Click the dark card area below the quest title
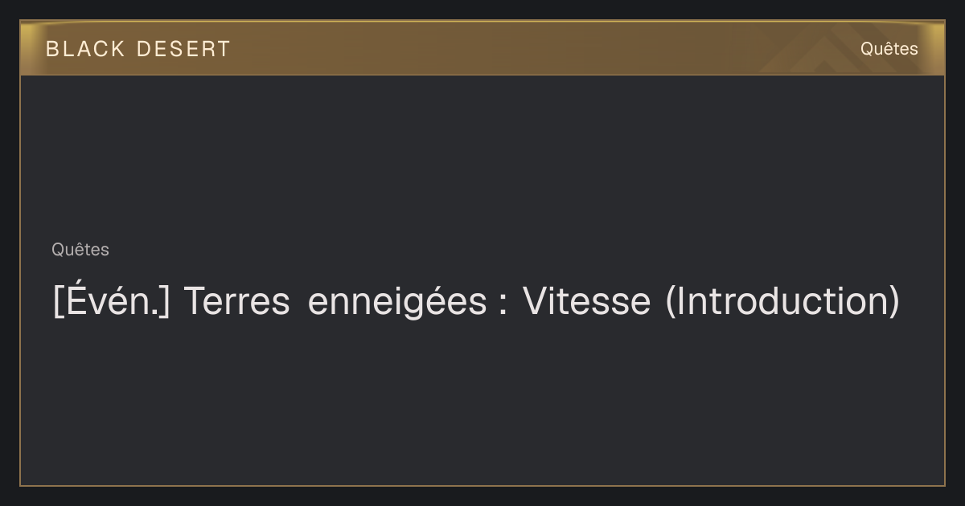The image size is (965, 506). tap(482, 402)
